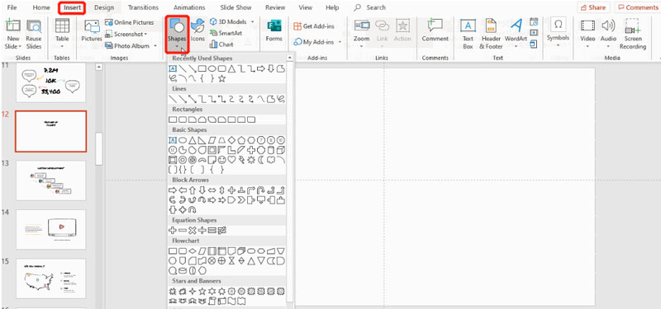Select slide 14 thumbnail with video
Viewport: 661px width, 309px height.
(50, 230)
